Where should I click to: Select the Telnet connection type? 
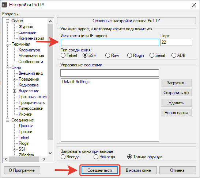click(69, 55)
